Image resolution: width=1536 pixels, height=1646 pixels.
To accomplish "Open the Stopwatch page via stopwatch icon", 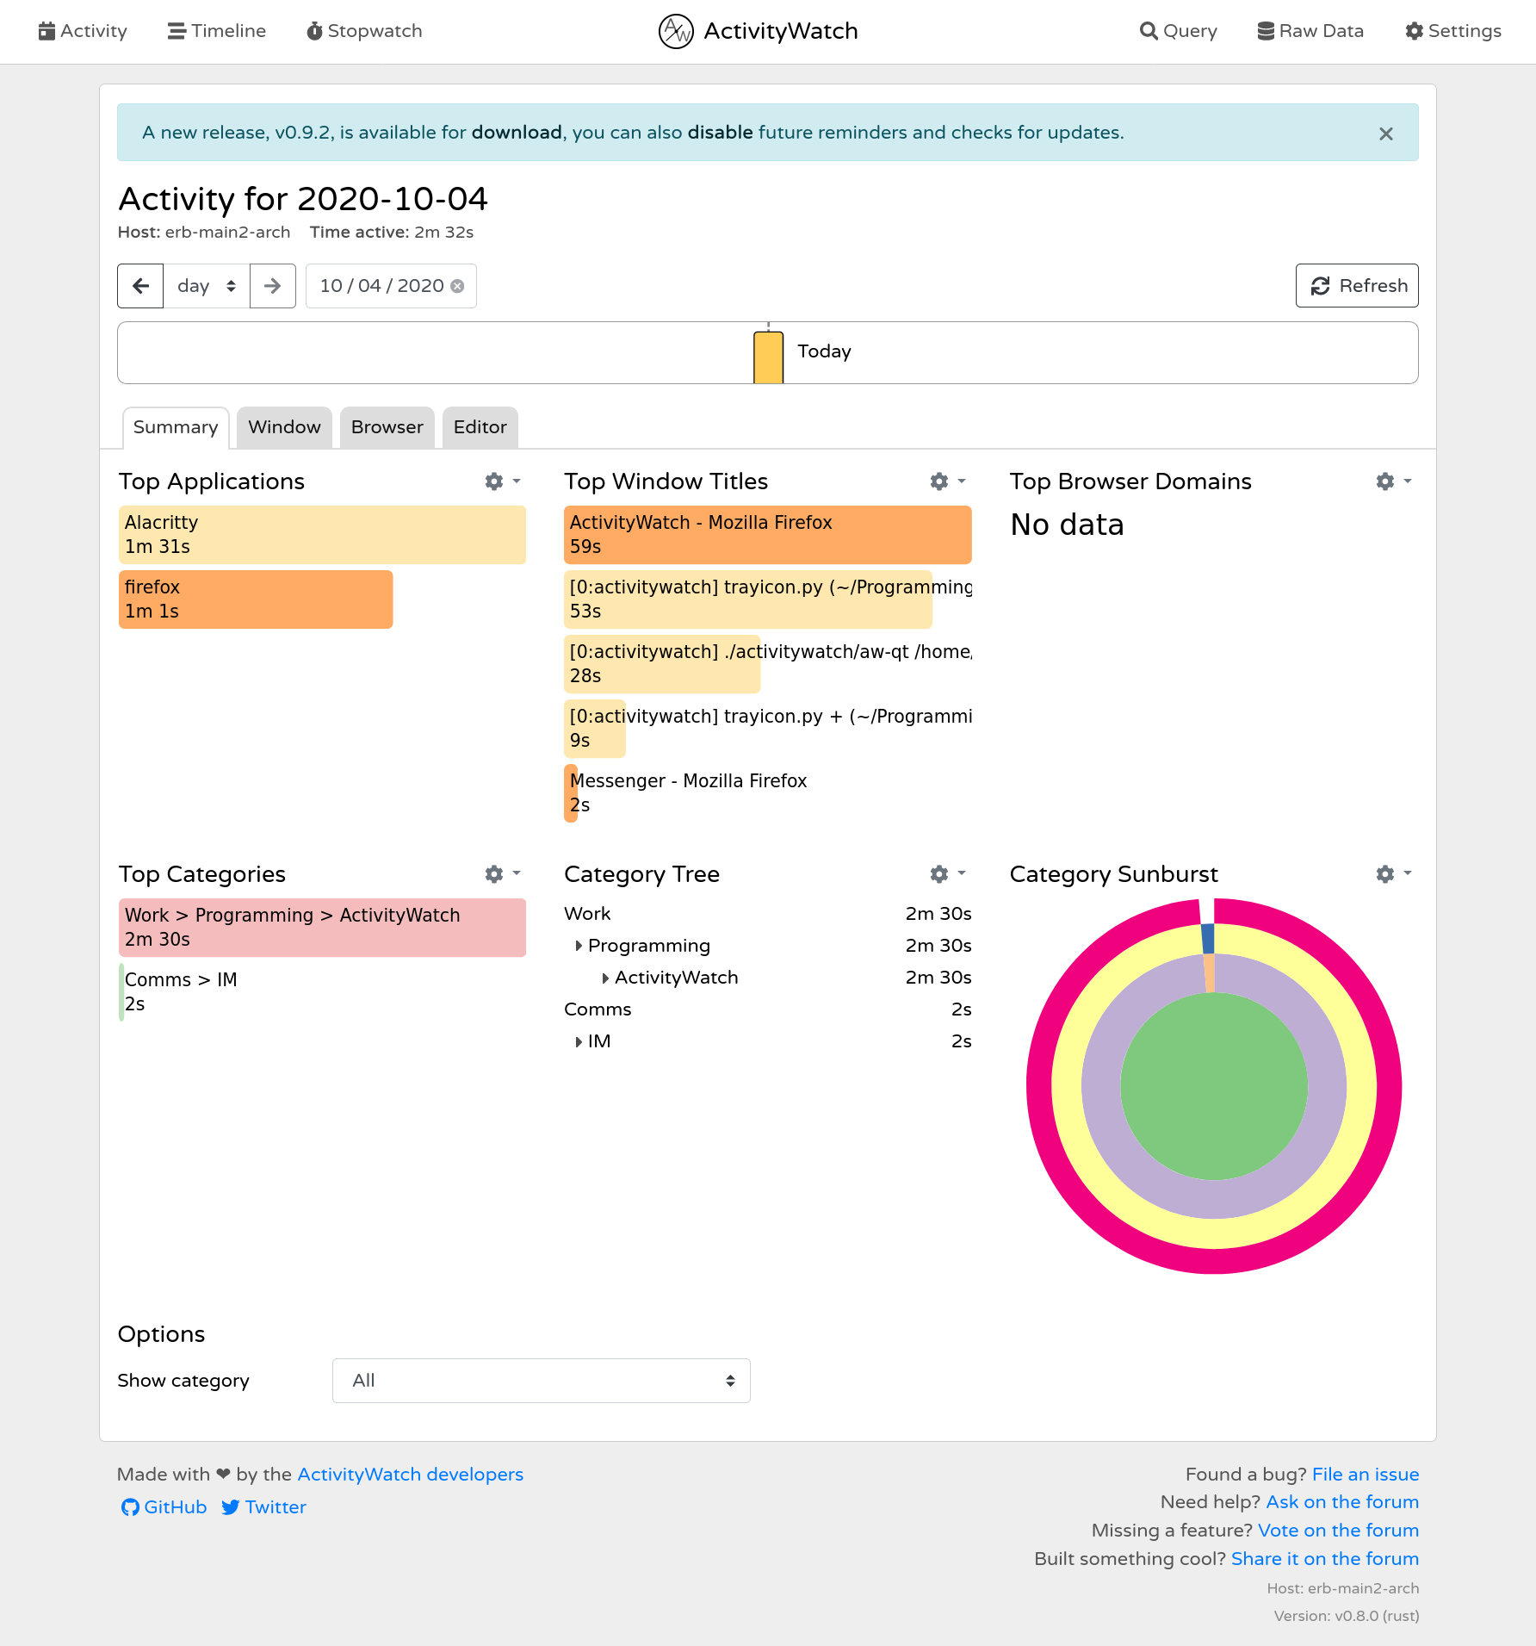I will (x=313, y=31).
